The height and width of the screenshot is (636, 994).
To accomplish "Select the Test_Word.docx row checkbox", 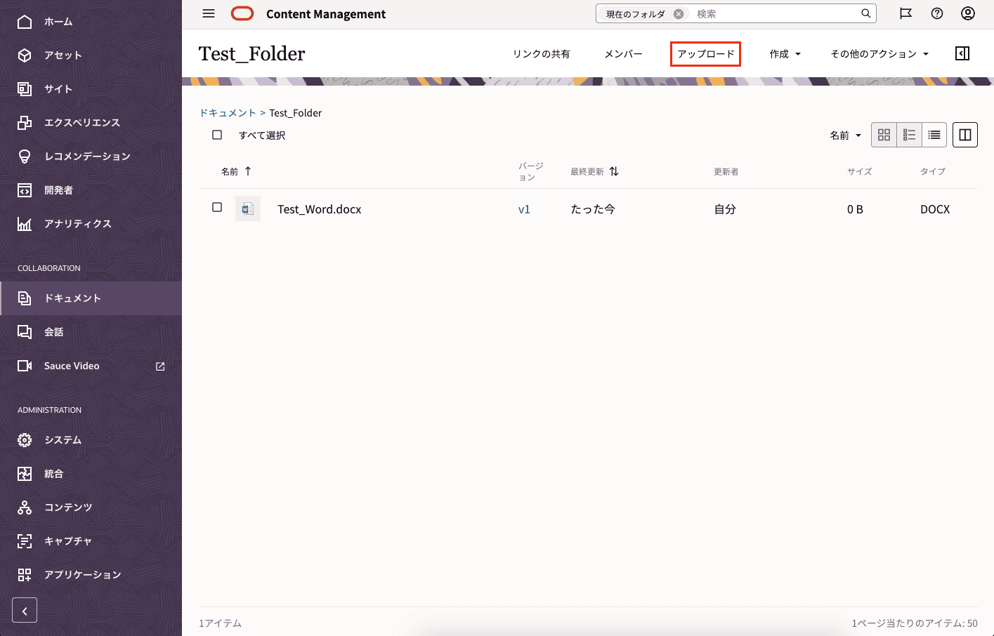I will coord(217,208).
